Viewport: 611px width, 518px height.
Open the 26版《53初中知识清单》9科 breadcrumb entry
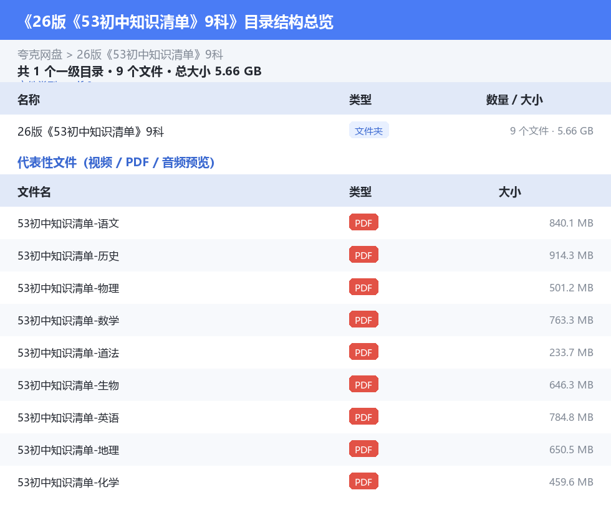coord(150,55)
